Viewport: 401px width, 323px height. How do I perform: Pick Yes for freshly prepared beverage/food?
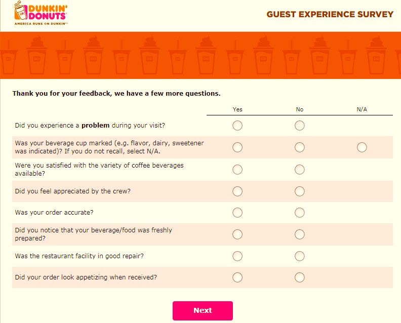[x=237, y=234]
